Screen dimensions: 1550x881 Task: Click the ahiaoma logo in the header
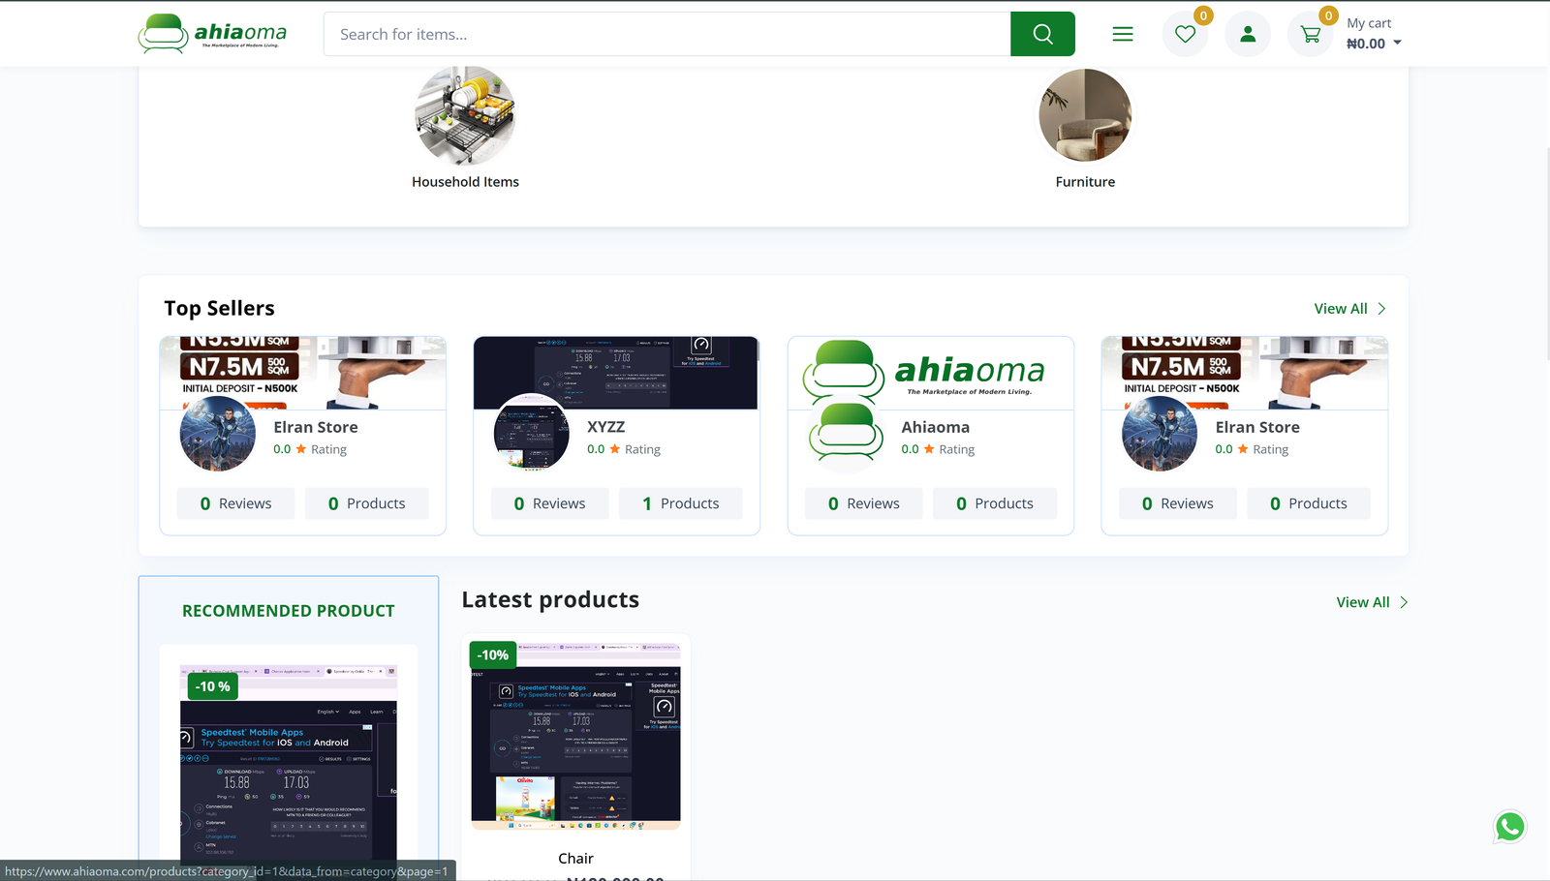(212, 33)
